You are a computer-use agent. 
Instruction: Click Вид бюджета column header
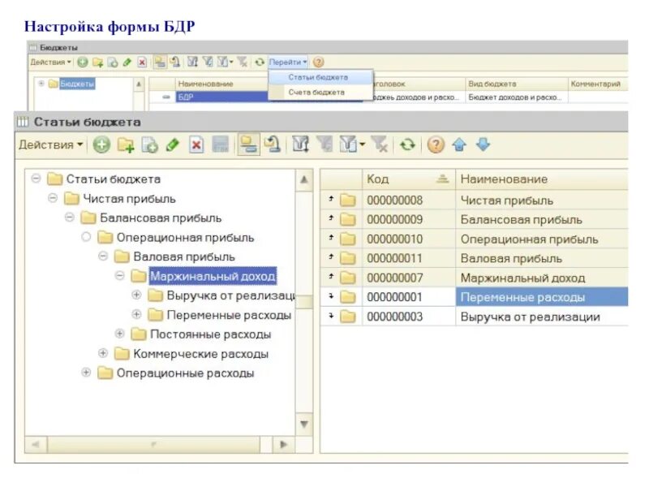pos(517,84)
